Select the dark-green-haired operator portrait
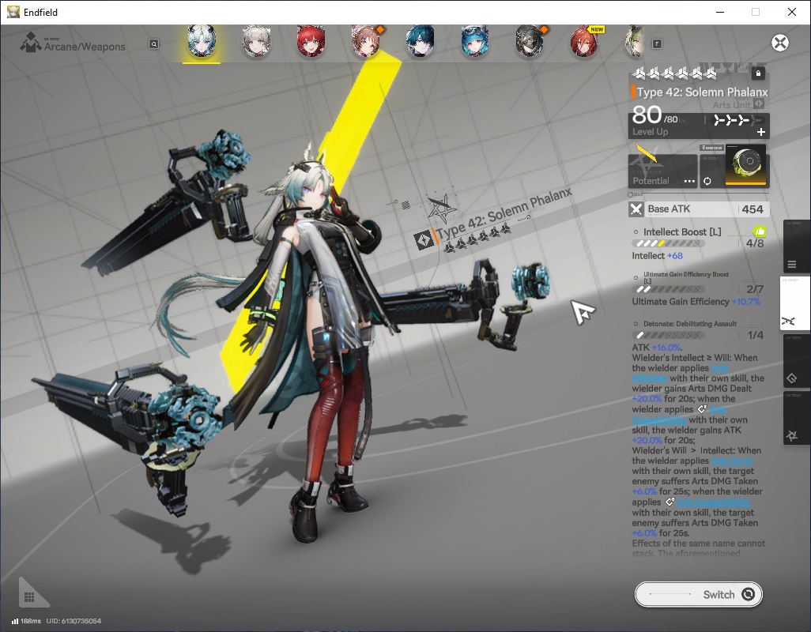 530,41
